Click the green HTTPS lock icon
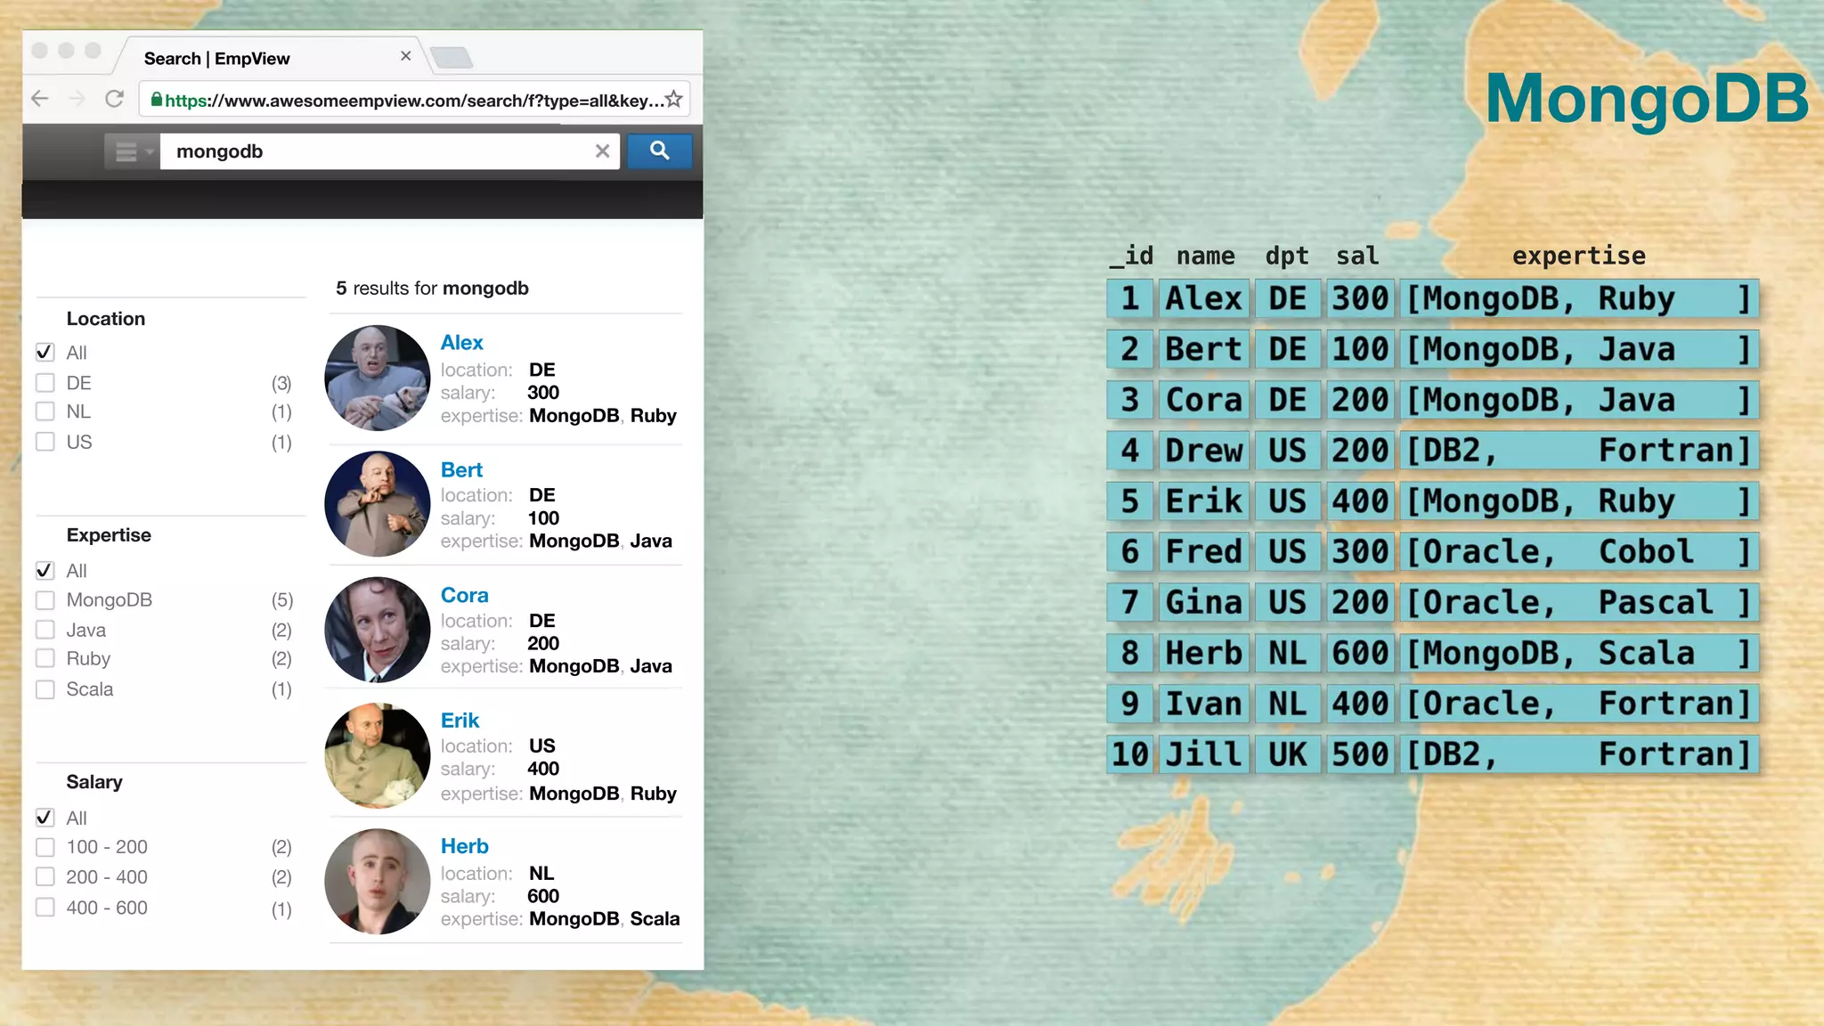Viewport: 1824px width, 1026px height. [157, 100]
